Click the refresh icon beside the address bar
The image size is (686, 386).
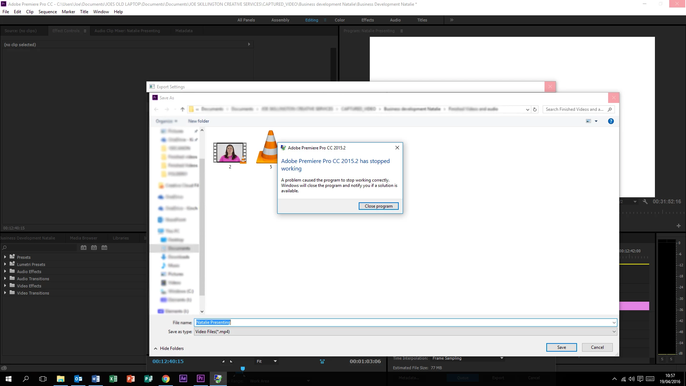pyautogui.click(x=535, y=109)
